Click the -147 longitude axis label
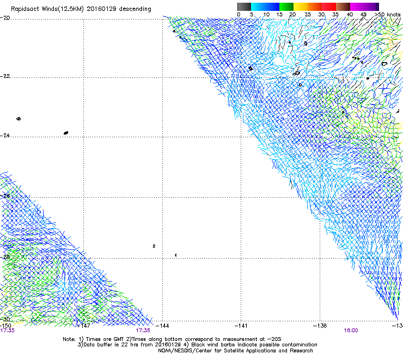Image resolution: width=403 pixels, height=354 pixels. point(84,326)
